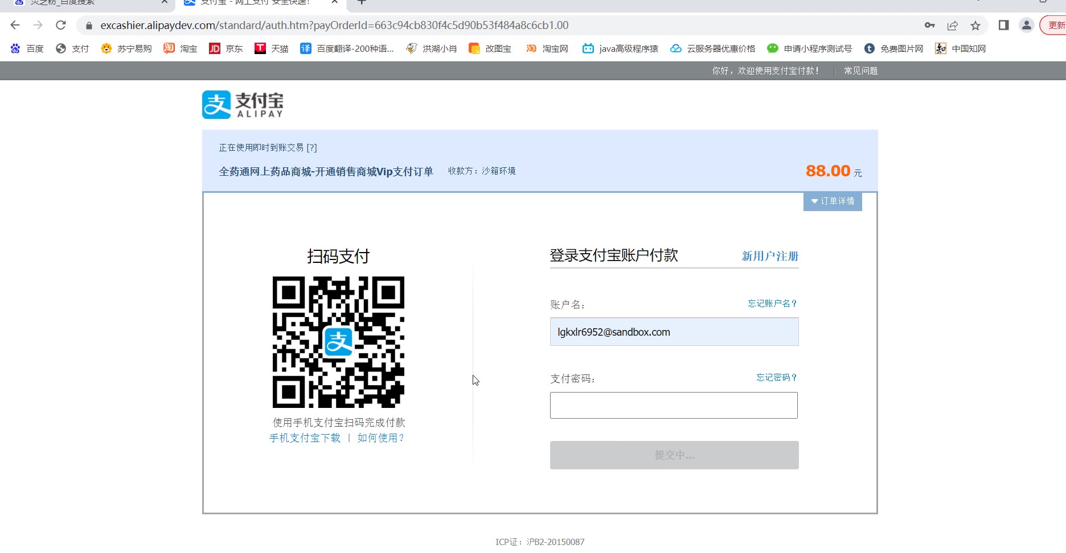The height and width of the screenshot is (553, 1066).
Task: Click the Alipay QR code image
Action: pyautogui.click(x=338, y=342)
